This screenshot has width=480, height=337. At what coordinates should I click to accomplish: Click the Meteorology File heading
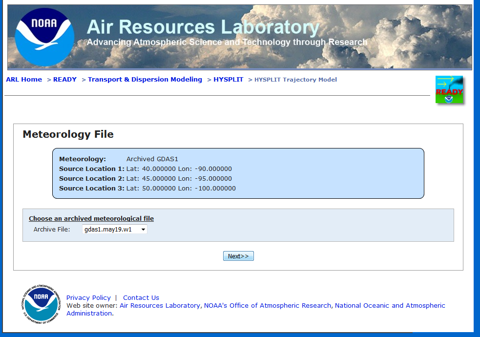tap(68, 134)
